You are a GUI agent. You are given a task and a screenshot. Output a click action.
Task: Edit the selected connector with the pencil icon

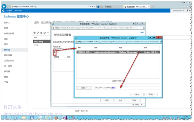38,33
